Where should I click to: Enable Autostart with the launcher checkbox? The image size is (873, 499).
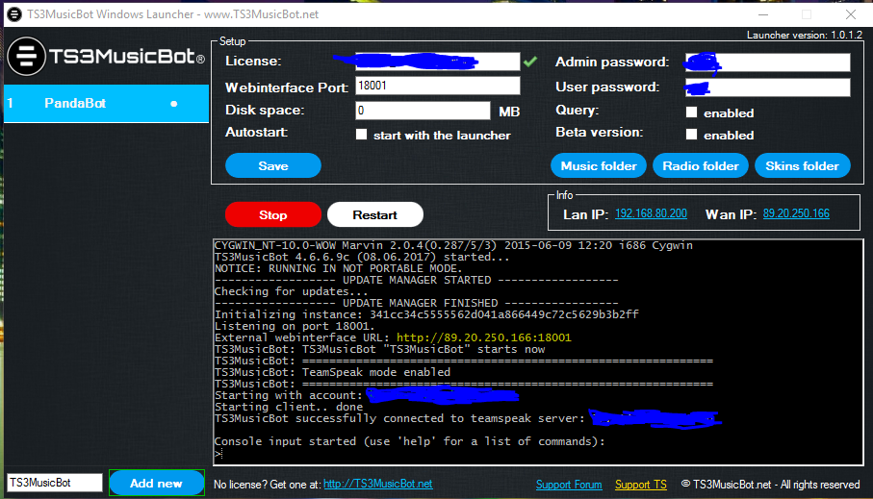[361, 135]
